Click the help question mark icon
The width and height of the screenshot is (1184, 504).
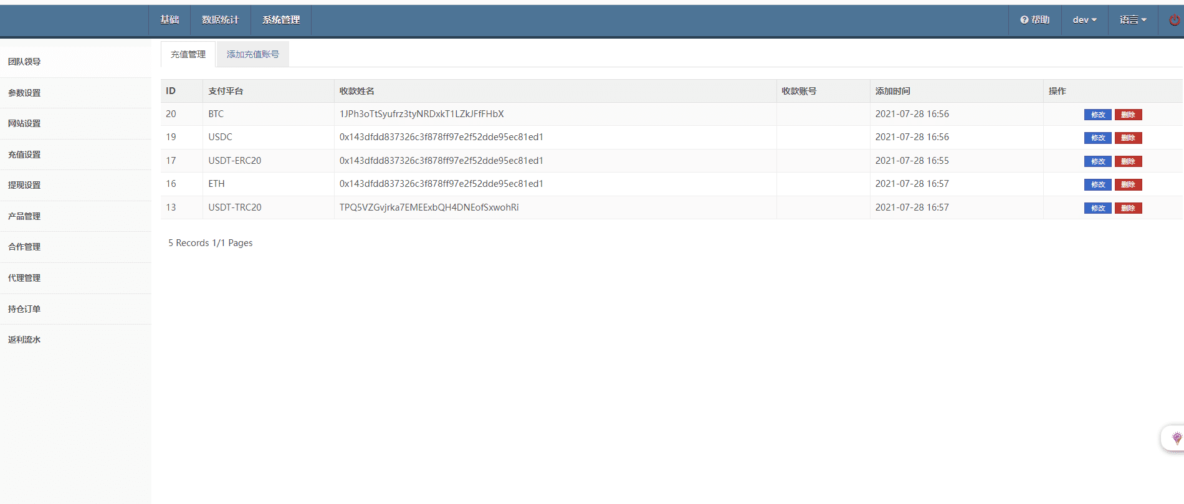tap(1024, 20)
